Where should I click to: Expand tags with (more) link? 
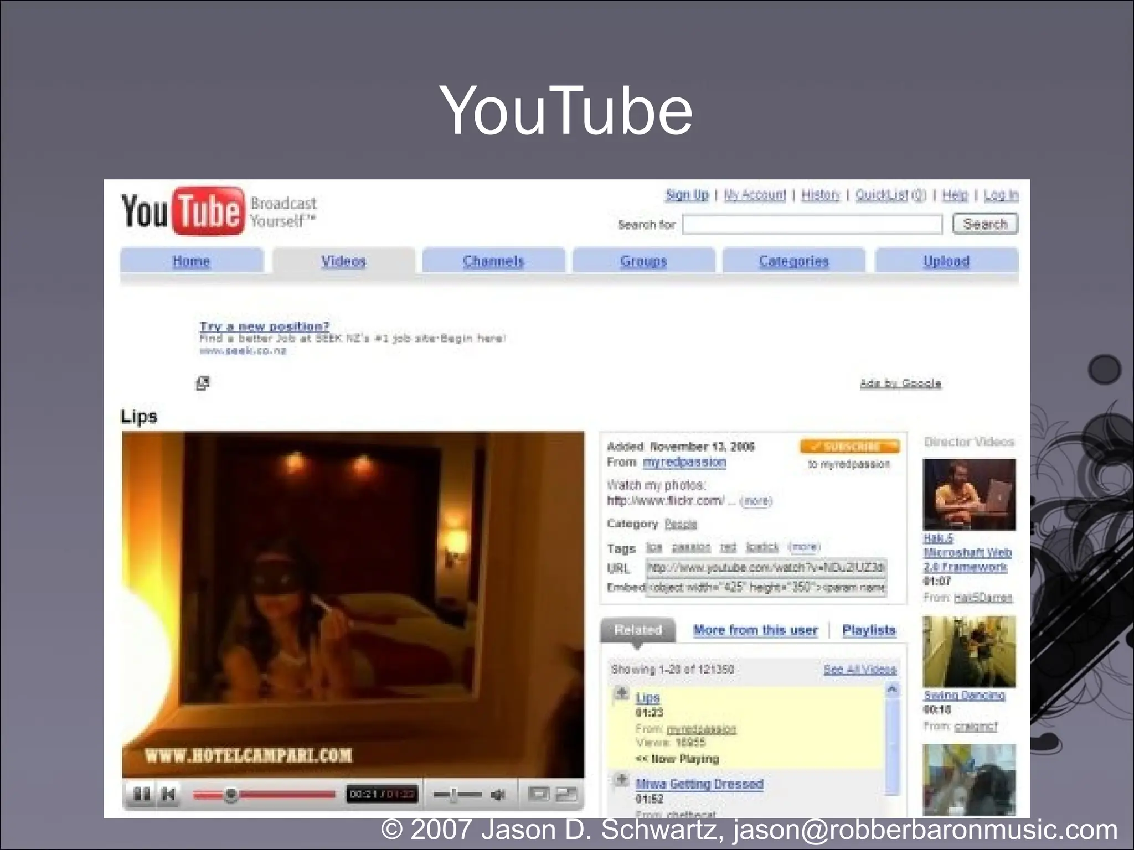coord(804,547)
